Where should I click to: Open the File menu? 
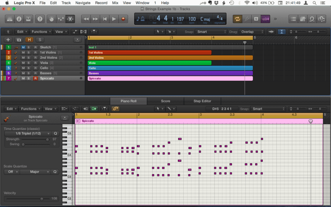(43, 3)
